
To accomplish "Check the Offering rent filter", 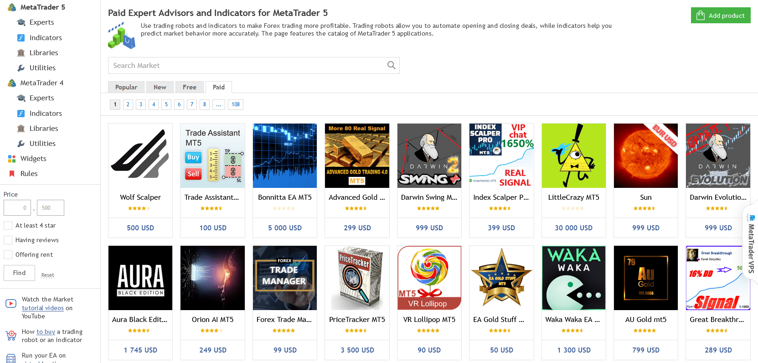I will pyautogui.click(x=8, y=254).
